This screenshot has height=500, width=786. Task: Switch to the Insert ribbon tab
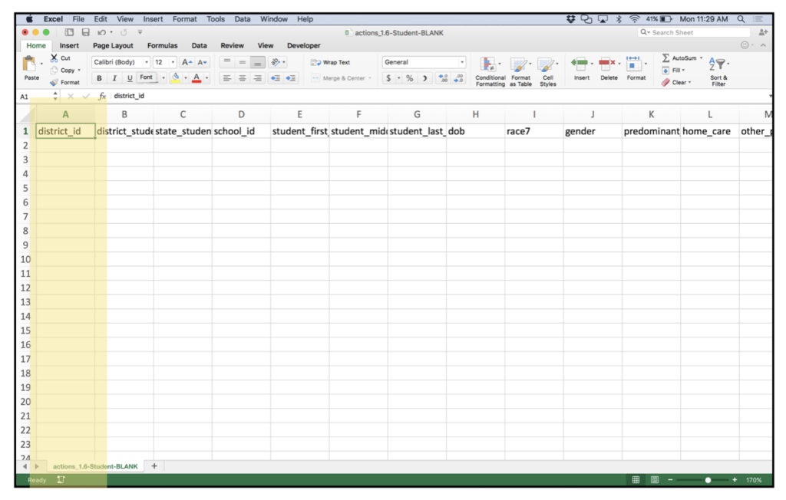click(69, 45)
